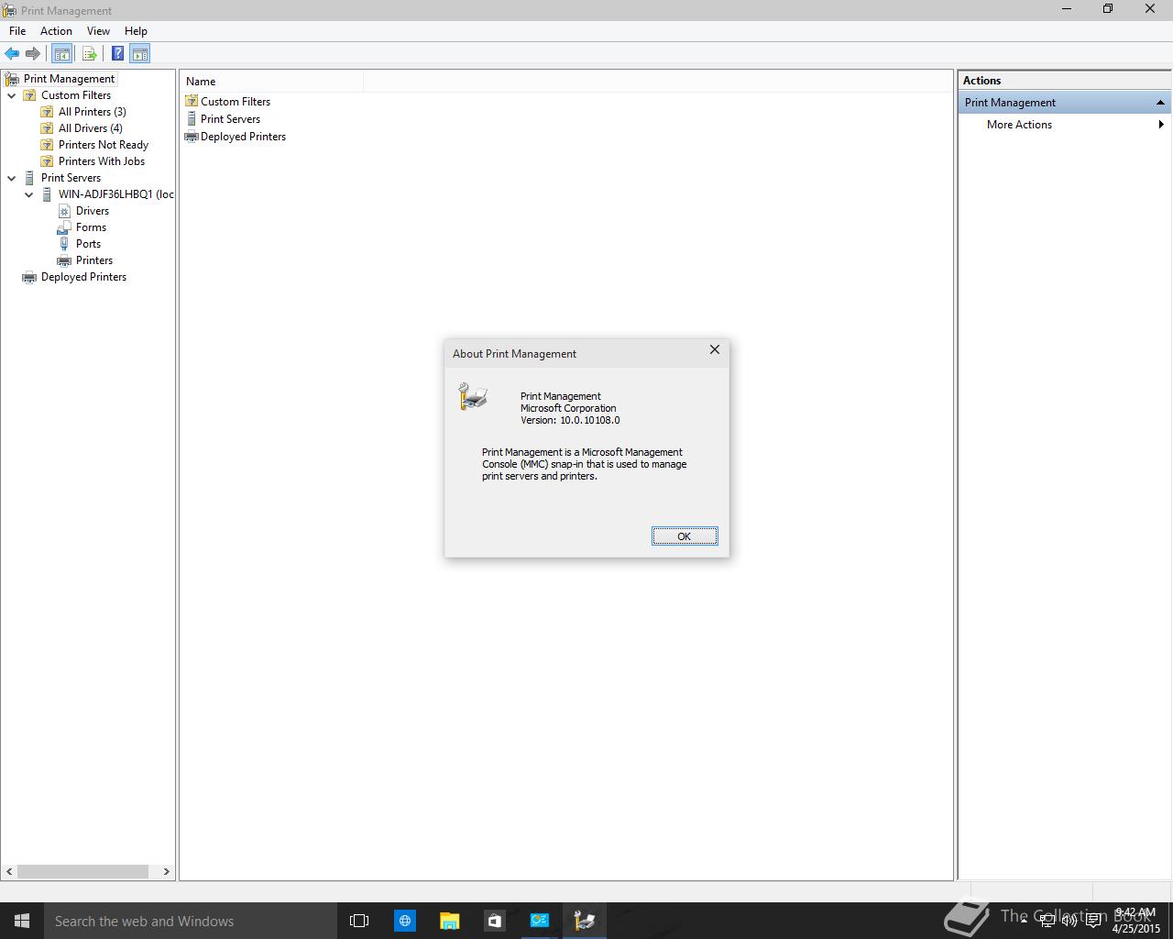Open the Store app from the taskbar
The width and height of the screenshot is (1173, 939).
coord(494,921)
